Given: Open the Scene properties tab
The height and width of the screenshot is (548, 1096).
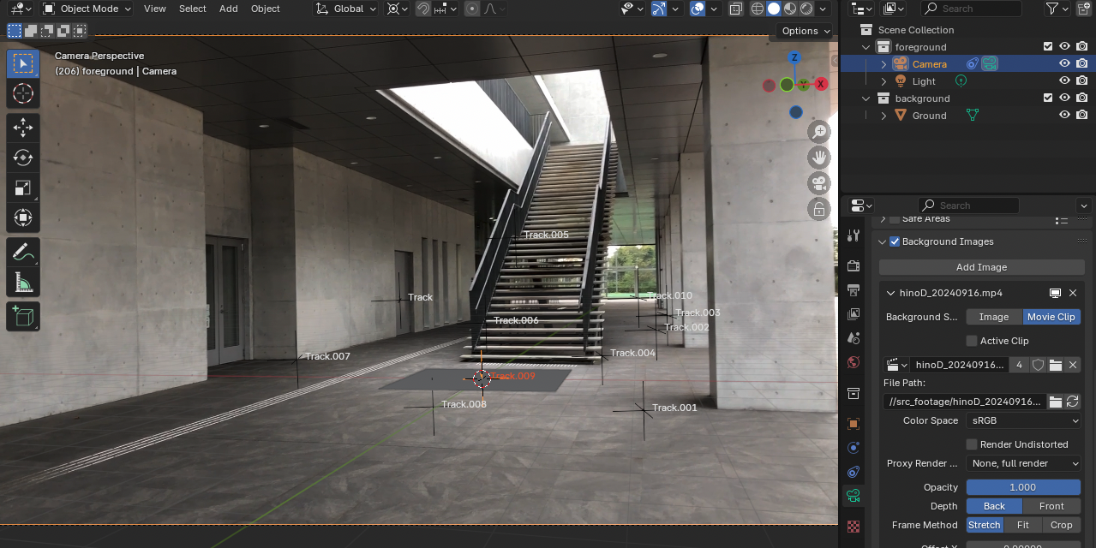Looking at the screenshot, I should pyautogui.click(x=853, y=338).
